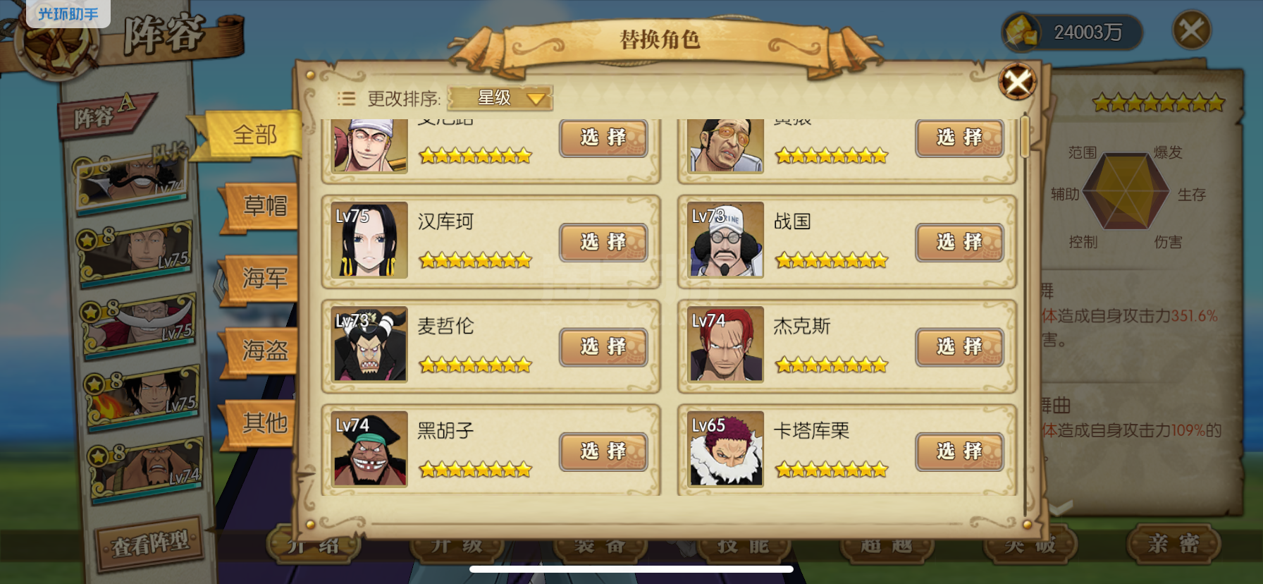The height and width of the screenshot is (584, 1263).
Task: Tap the 汉库珂 character avatar
Action: pos(369,240)
